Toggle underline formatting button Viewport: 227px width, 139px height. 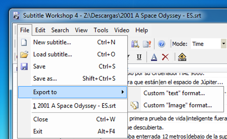[x=139, y=57]
